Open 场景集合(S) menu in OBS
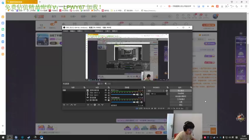 pyautogui.click(x=99, y=31)
